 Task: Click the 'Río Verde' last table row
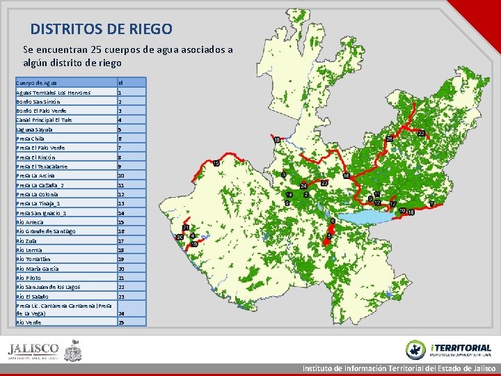click(81, 322)
